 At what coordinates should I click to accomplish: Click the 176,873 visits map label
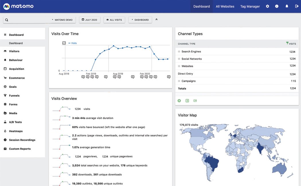pos(189,125)
